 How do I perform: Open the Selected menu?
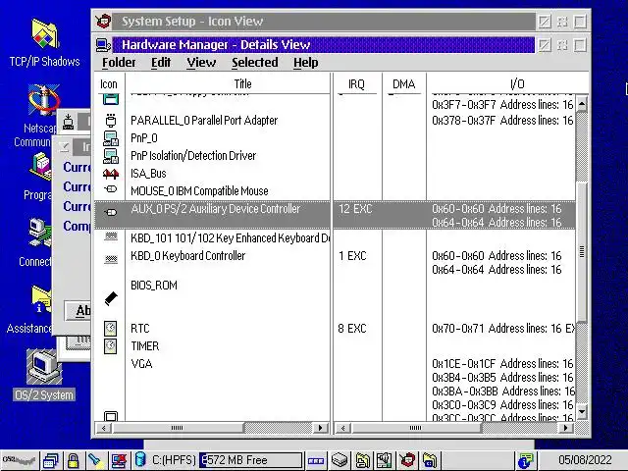coord(255,63)
